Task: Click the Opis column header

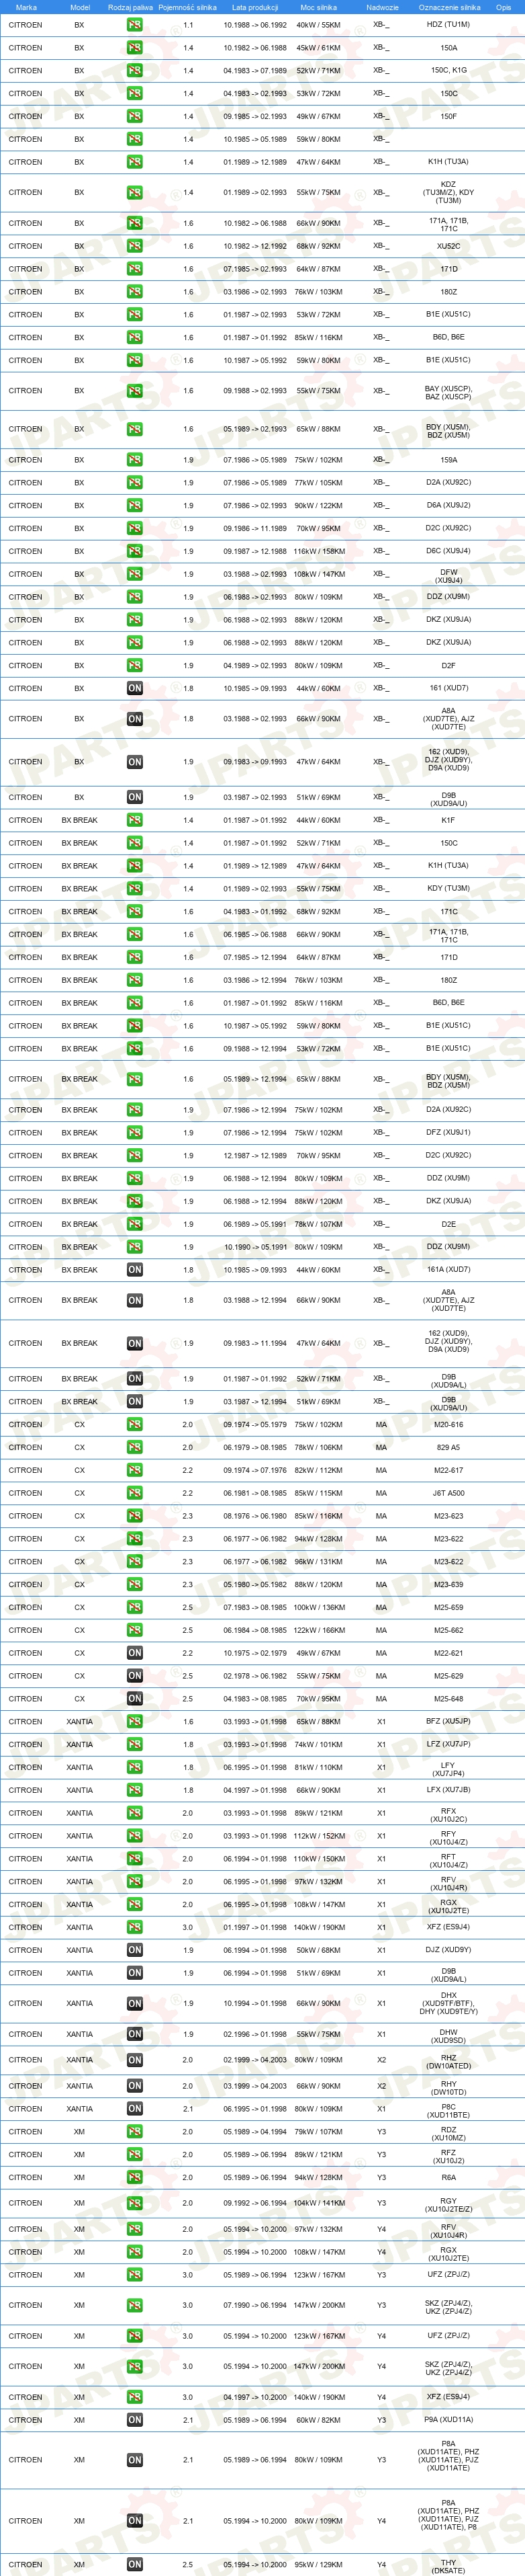Action: (503, 7)
